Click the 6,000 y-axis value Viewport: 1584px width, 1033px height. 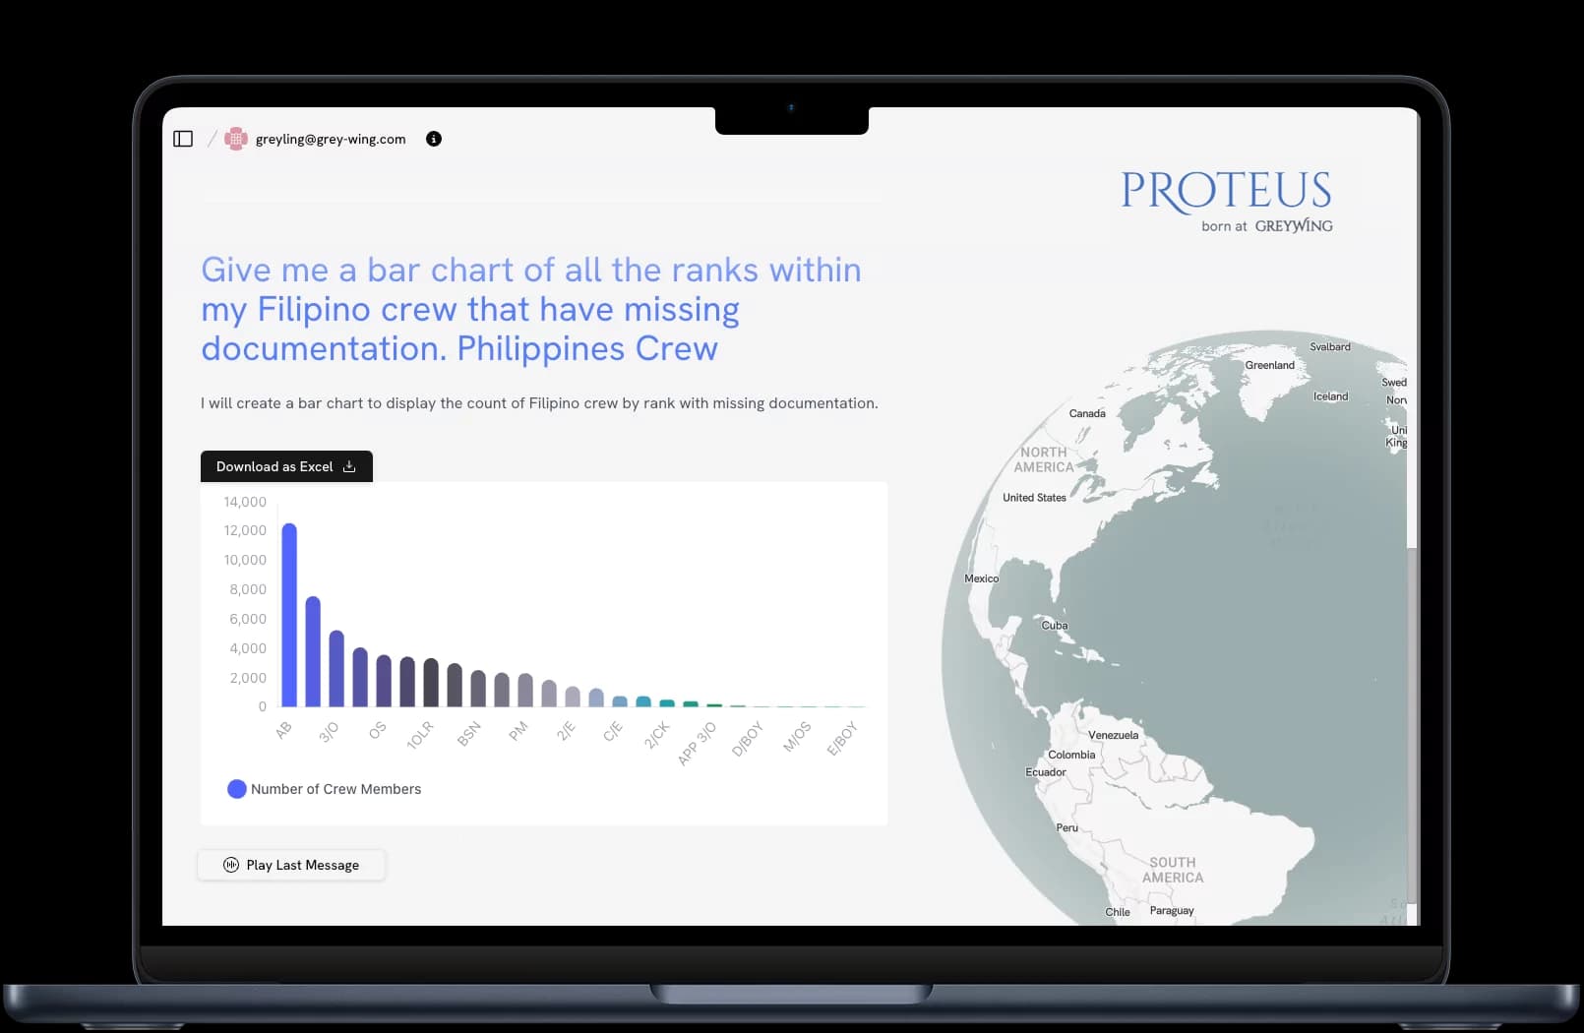[248, 619]
